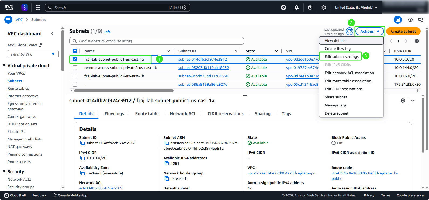The image size is (429, 200).
Task: Choose Create flow log menu item
Action: 351,49
